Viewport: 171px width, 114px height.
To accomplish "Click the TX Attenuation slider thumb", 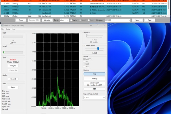I will tap(98, 49).
